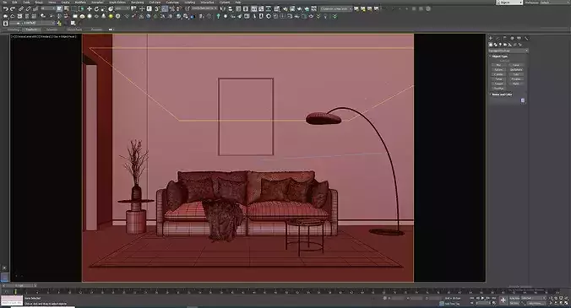Switch to the Utilities command panel tab
571x308 pixels.
pyautogui.click(x=526, y=38)
